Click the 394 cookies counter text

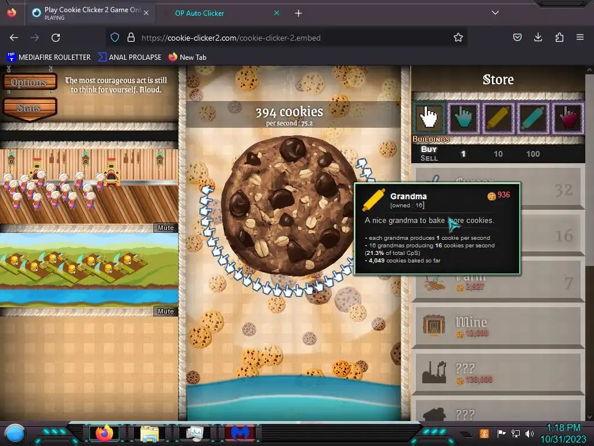pos(289,112)
